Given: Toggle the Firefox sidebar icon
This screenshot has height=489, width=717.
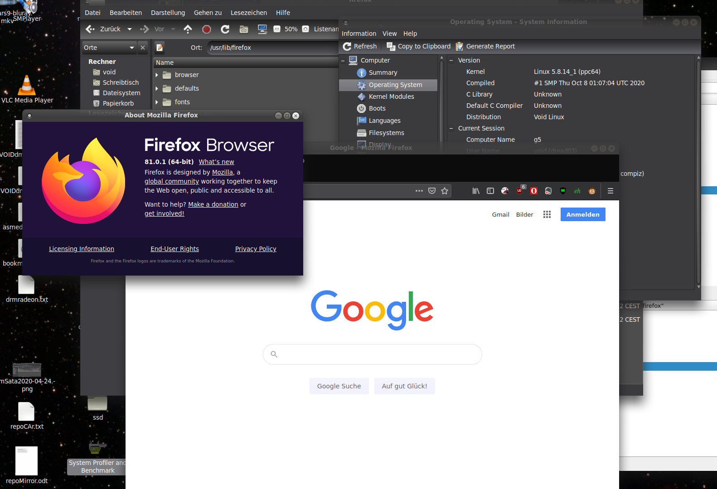Looking at the screenshot, I should pos(490,191).
